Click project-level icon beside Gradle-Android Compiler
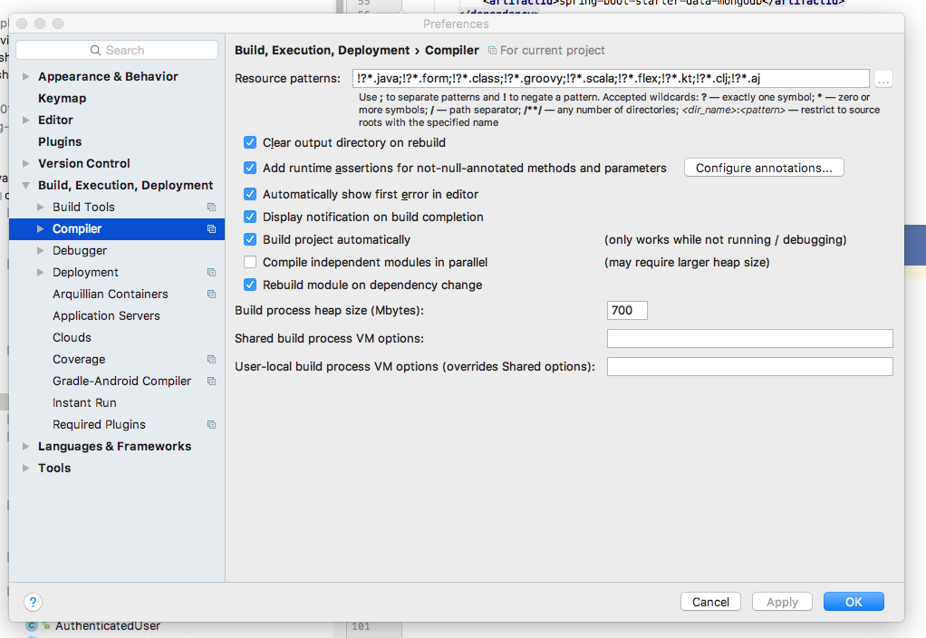Viewport: 926px width, 638px height. [x=211, y=382]
